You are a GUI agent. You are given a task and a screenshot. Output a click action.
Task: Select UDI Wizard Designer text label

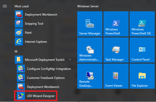[41, 96]
